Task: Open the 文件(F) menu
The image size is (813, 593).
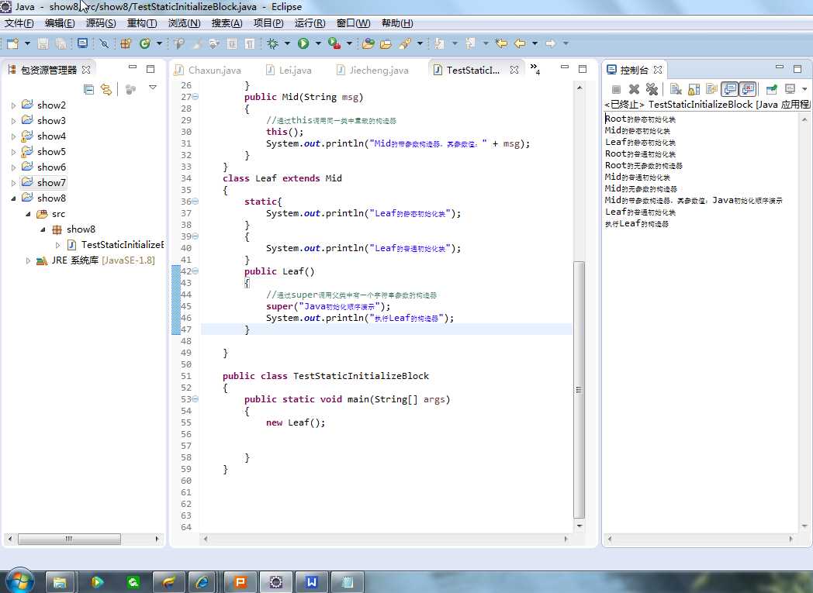Action: [19, 22]
